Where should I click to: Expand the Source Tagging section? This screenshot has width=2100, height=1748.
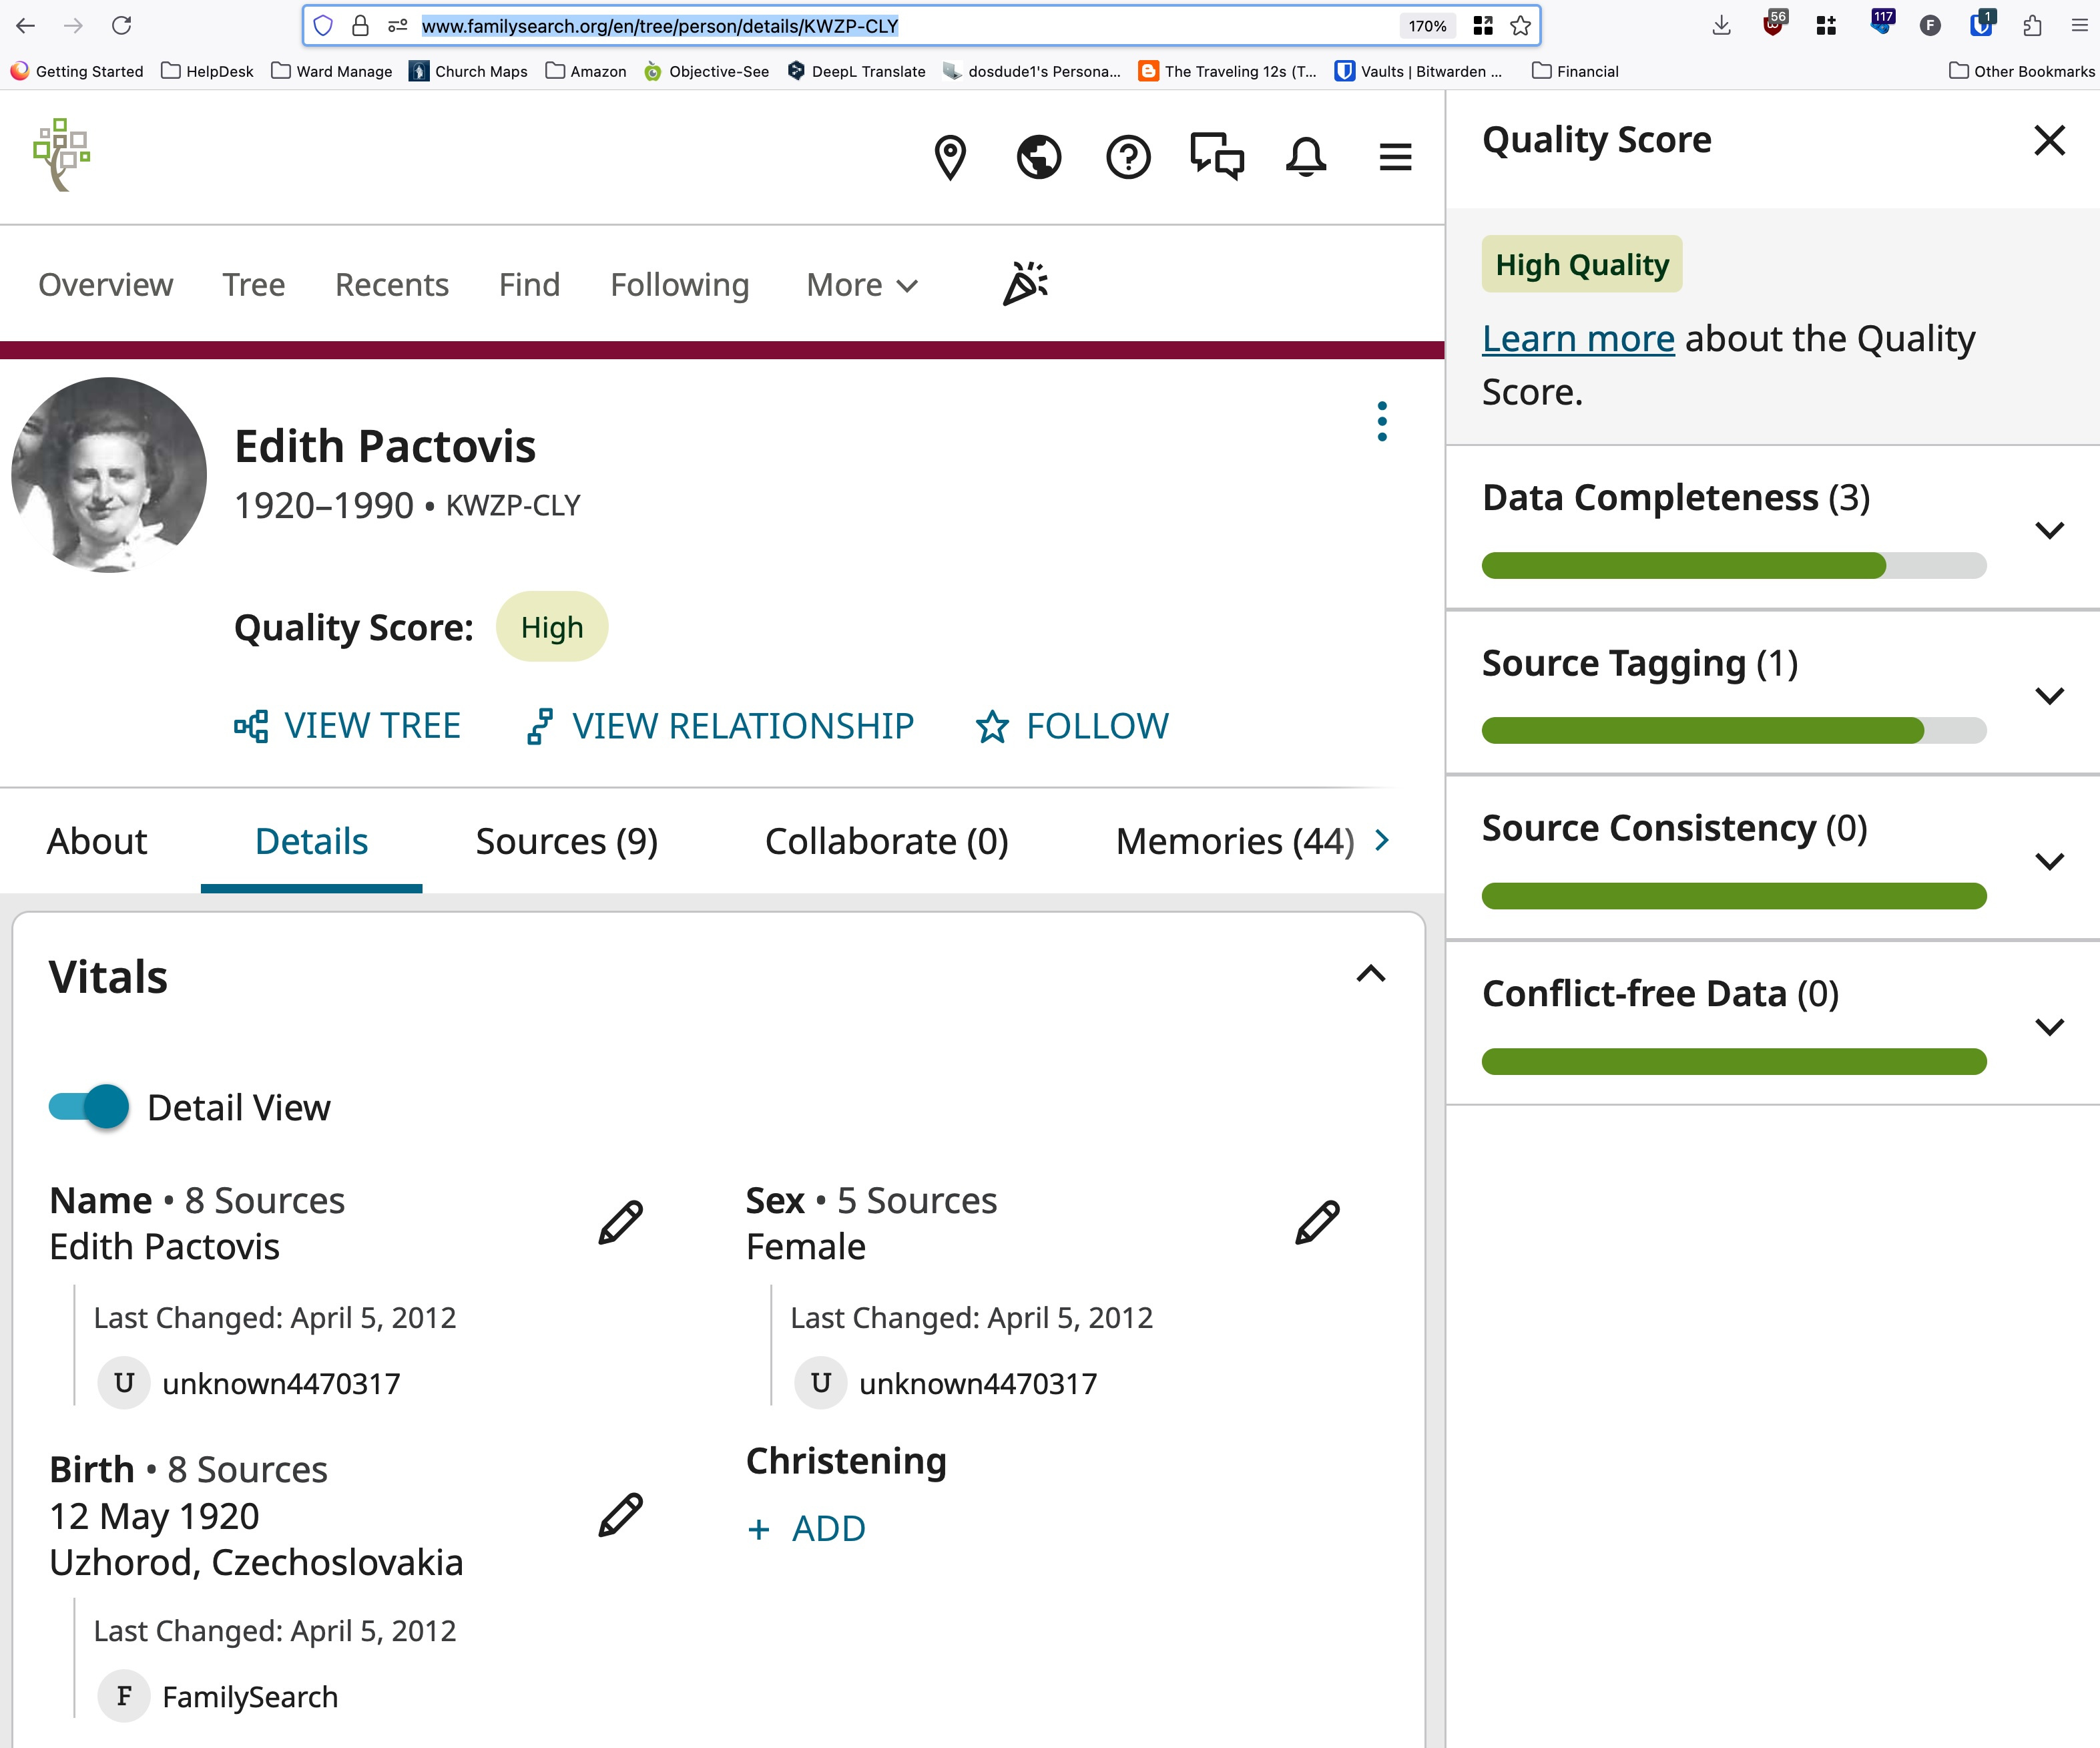pos(2049,696)
